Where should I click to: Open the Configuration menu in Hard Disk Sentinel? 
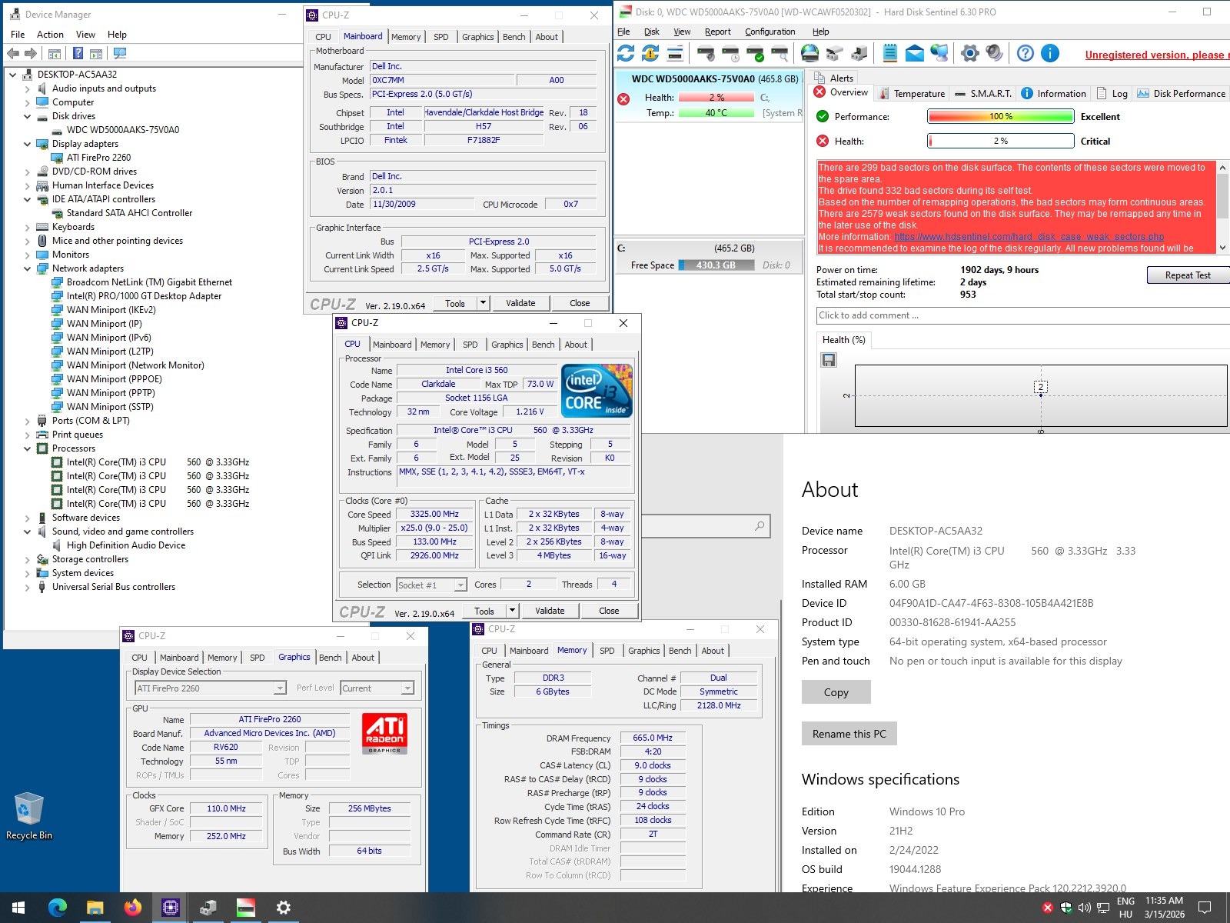pyautogui.click(x=770, y=32)
